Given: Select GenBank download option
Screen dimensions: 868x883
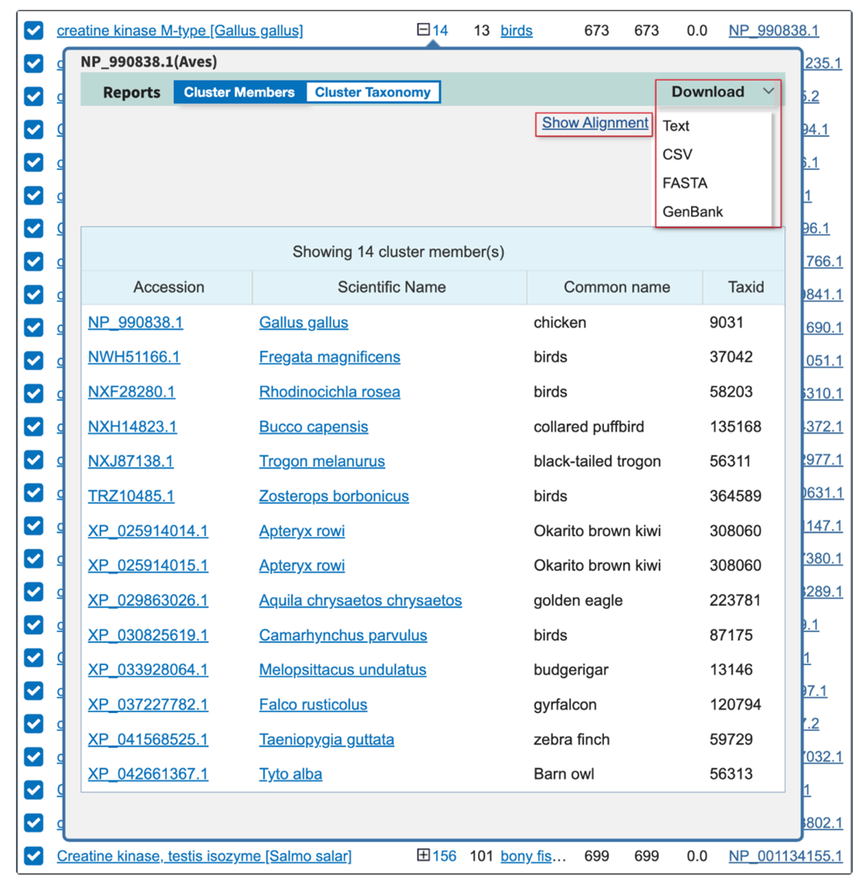Looking at the screenshot, I should 693,212.
